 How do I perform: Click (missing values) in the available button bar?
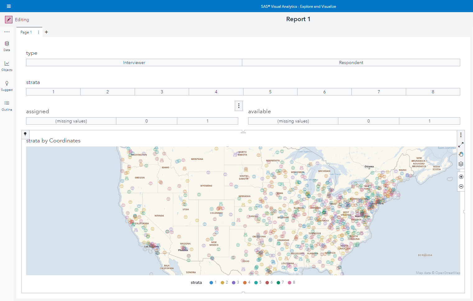click(293, 121)
